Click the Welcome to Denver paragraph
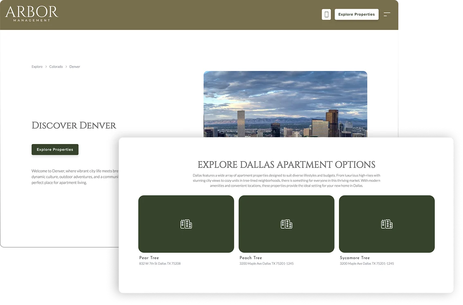This screenshot has width=463, height=305. (x=75, y=176)
